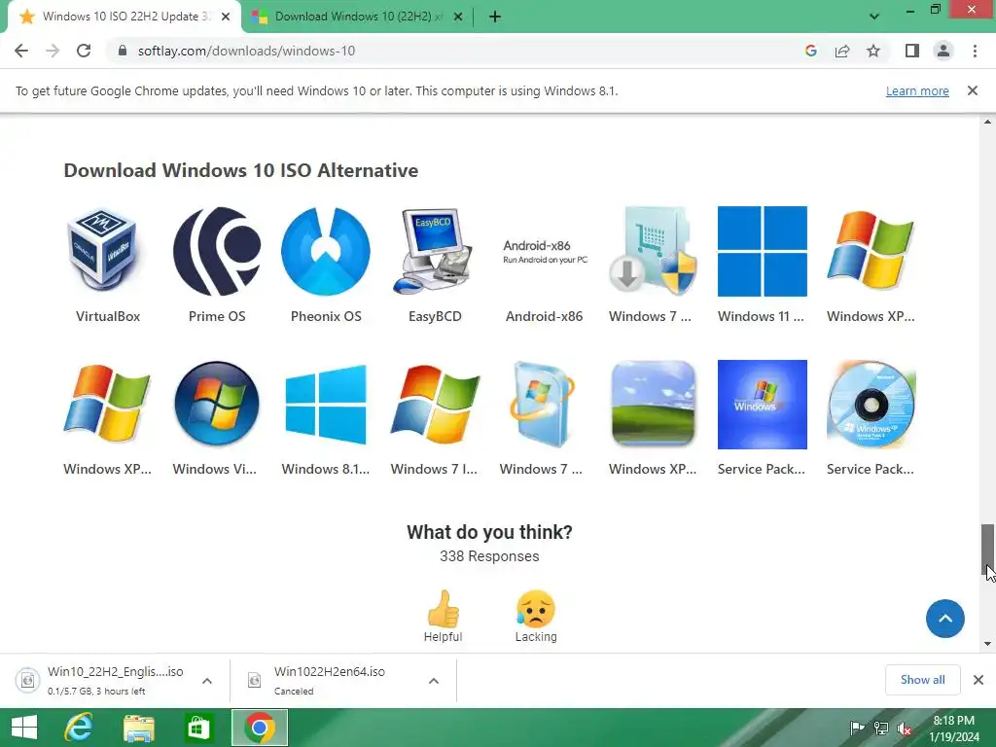
Task: Click the taskbar clock showing 8:18 PM
Action: [x=954, y=729]
